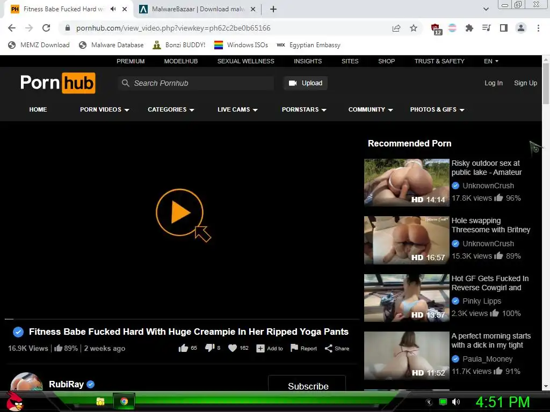This screenshot has width=550, height=412.
Task: Open the uBlock extension showing 12
Action: point(436,29)
